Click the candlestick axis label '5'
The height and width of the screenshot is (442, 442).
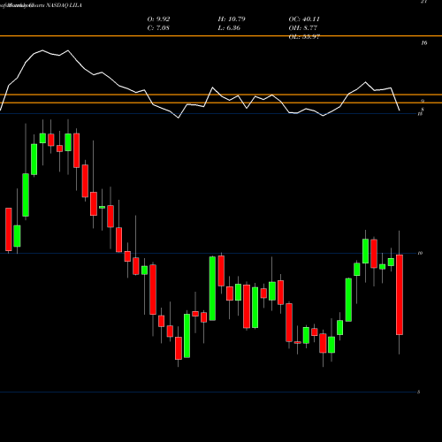419,392
